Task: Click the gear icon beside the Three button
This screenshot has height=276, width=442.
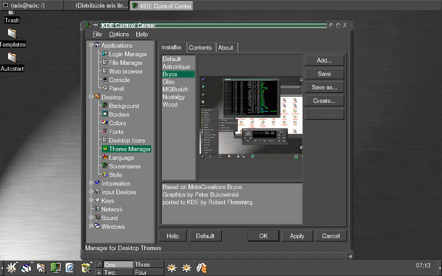Action: [172, 268]
